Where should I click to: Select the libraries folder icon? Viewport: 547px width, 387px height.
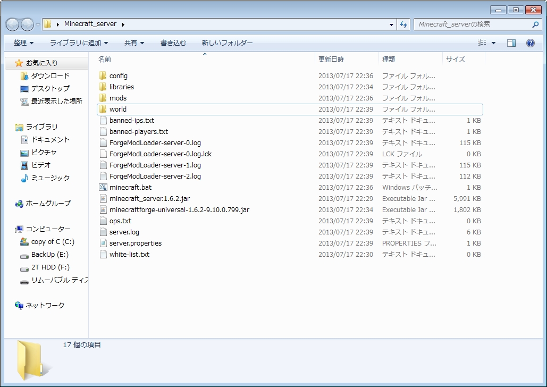(x=103, y=87)
